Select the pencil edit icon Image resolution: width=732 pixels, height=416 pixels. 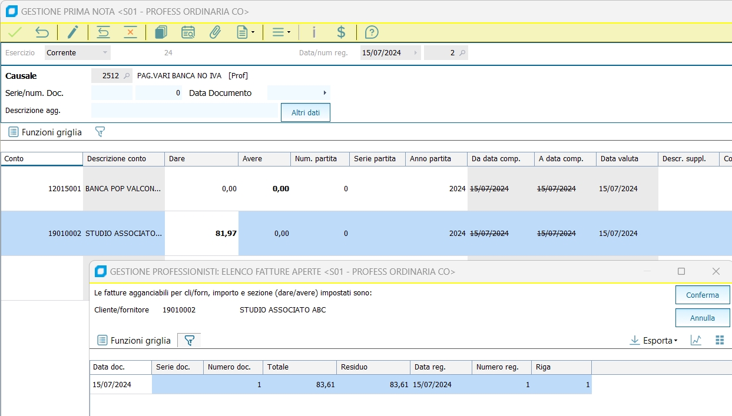pos(72,32)
